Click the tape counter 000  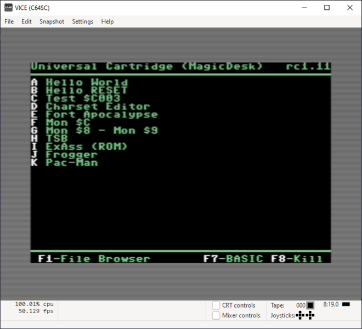click(301, 305)
